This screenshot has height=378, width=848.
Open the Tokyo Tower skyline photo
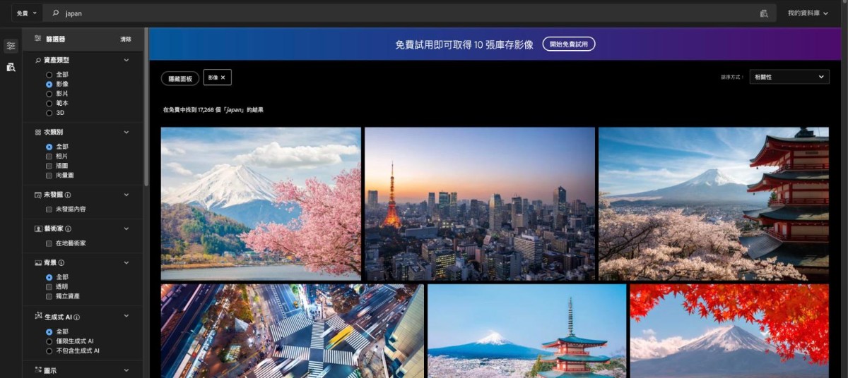click(x=480, y=204)
